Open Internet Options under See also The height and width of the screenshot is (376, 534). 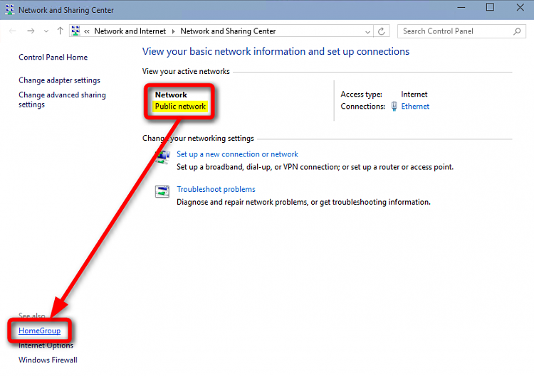(46, 345)
